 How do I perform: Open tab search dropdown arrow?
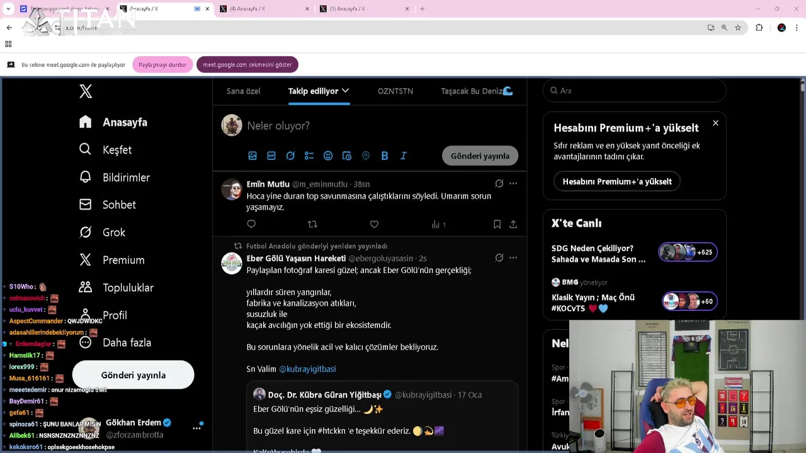[8, 9]
